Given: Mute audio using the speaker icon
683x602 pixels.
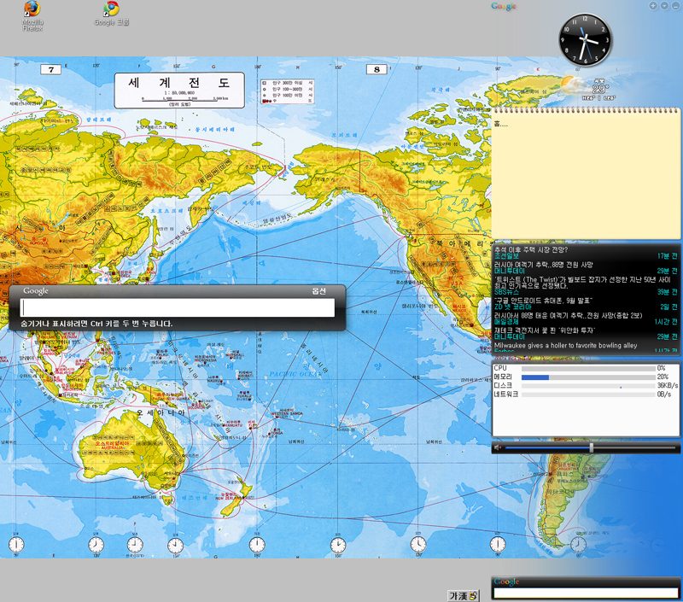Looking at the screenshot, I should pos(499,447).
